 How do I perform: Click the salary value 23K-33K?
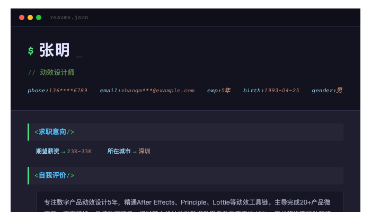coord(79,152)
